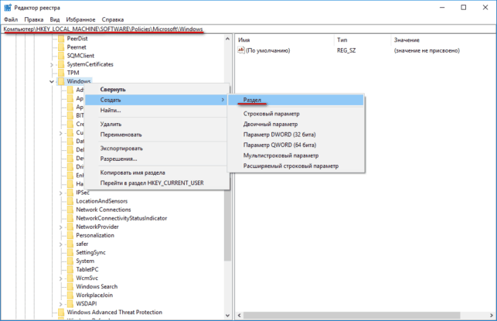
Task: Expand the WSDAPI key
Action: (61, 304)
